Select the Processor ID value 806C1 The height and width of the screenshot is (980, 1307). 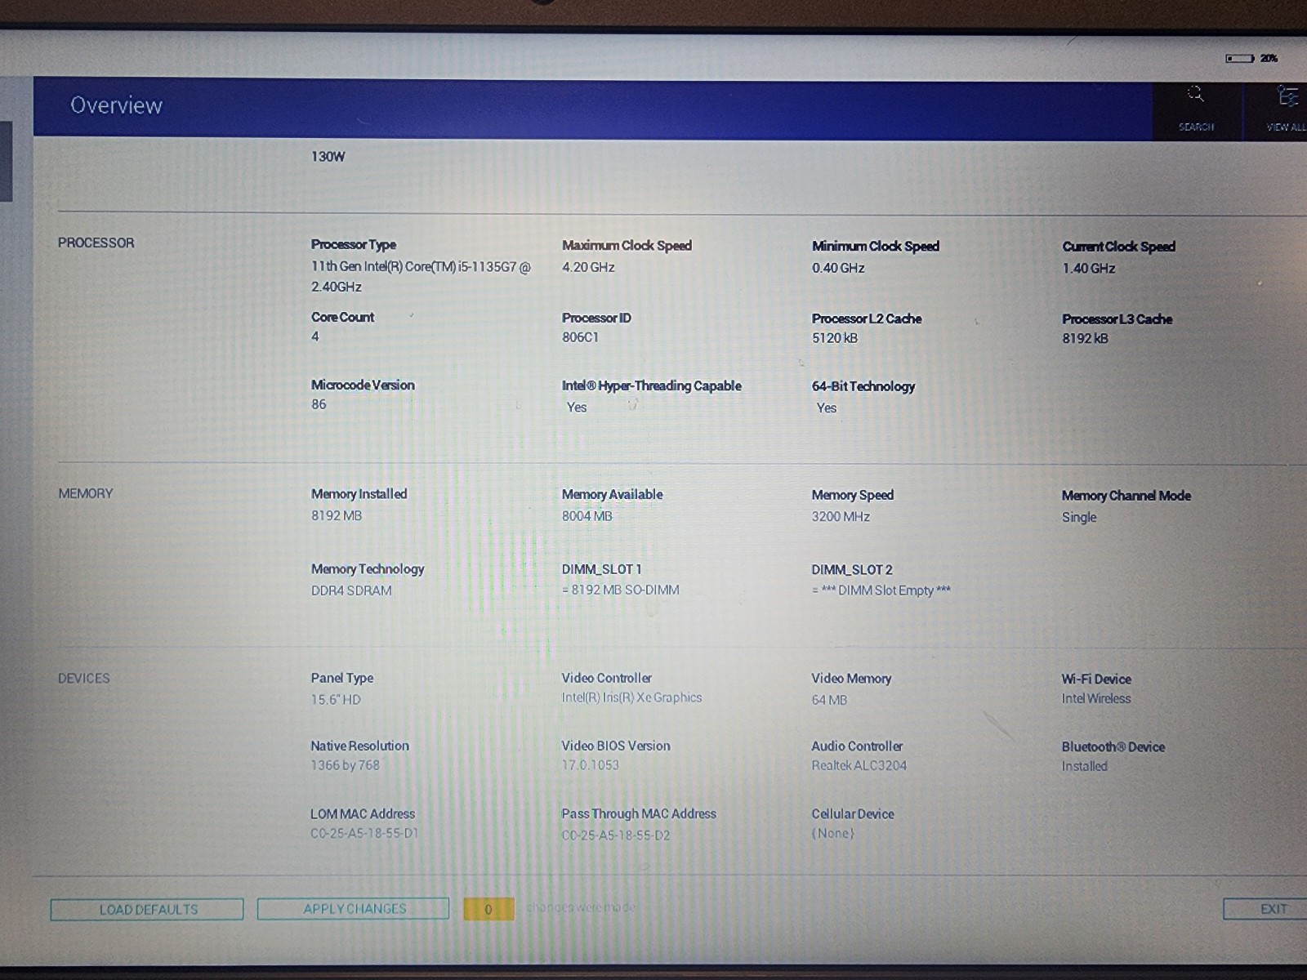[580, 337]
